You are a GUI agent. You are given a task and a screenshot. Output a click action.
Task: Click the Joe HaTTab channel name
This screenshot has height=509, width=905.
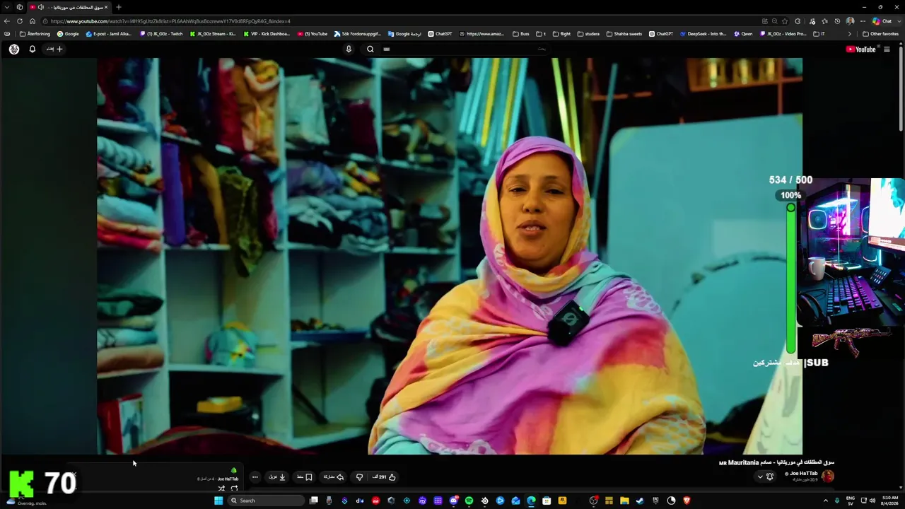coord(803,473)
